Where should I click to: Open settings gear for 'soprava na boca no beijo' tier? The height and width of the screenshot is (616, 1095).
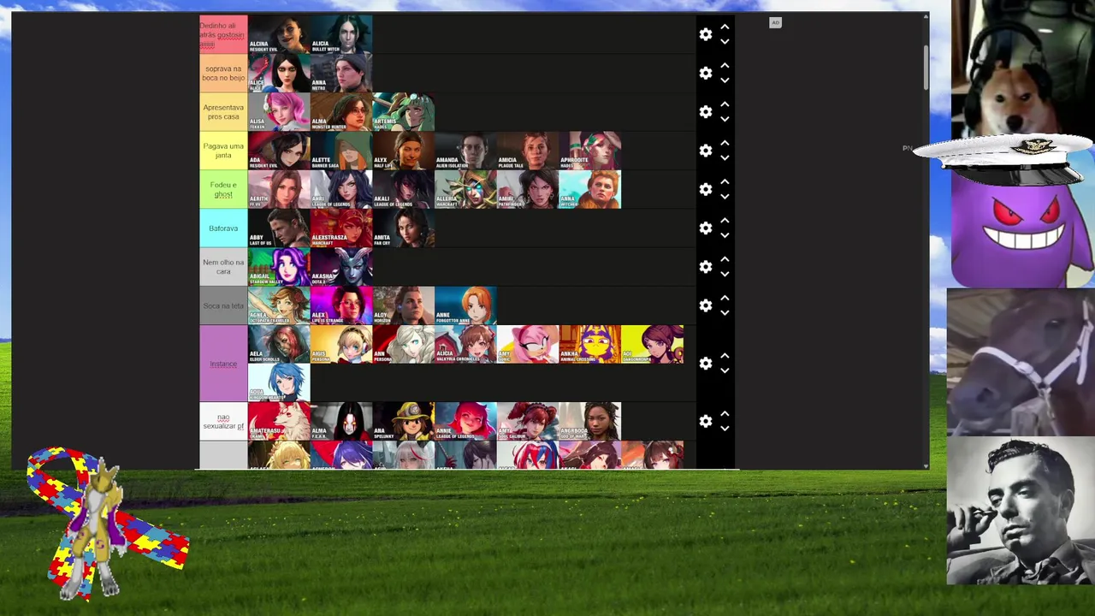click(706, 73)
